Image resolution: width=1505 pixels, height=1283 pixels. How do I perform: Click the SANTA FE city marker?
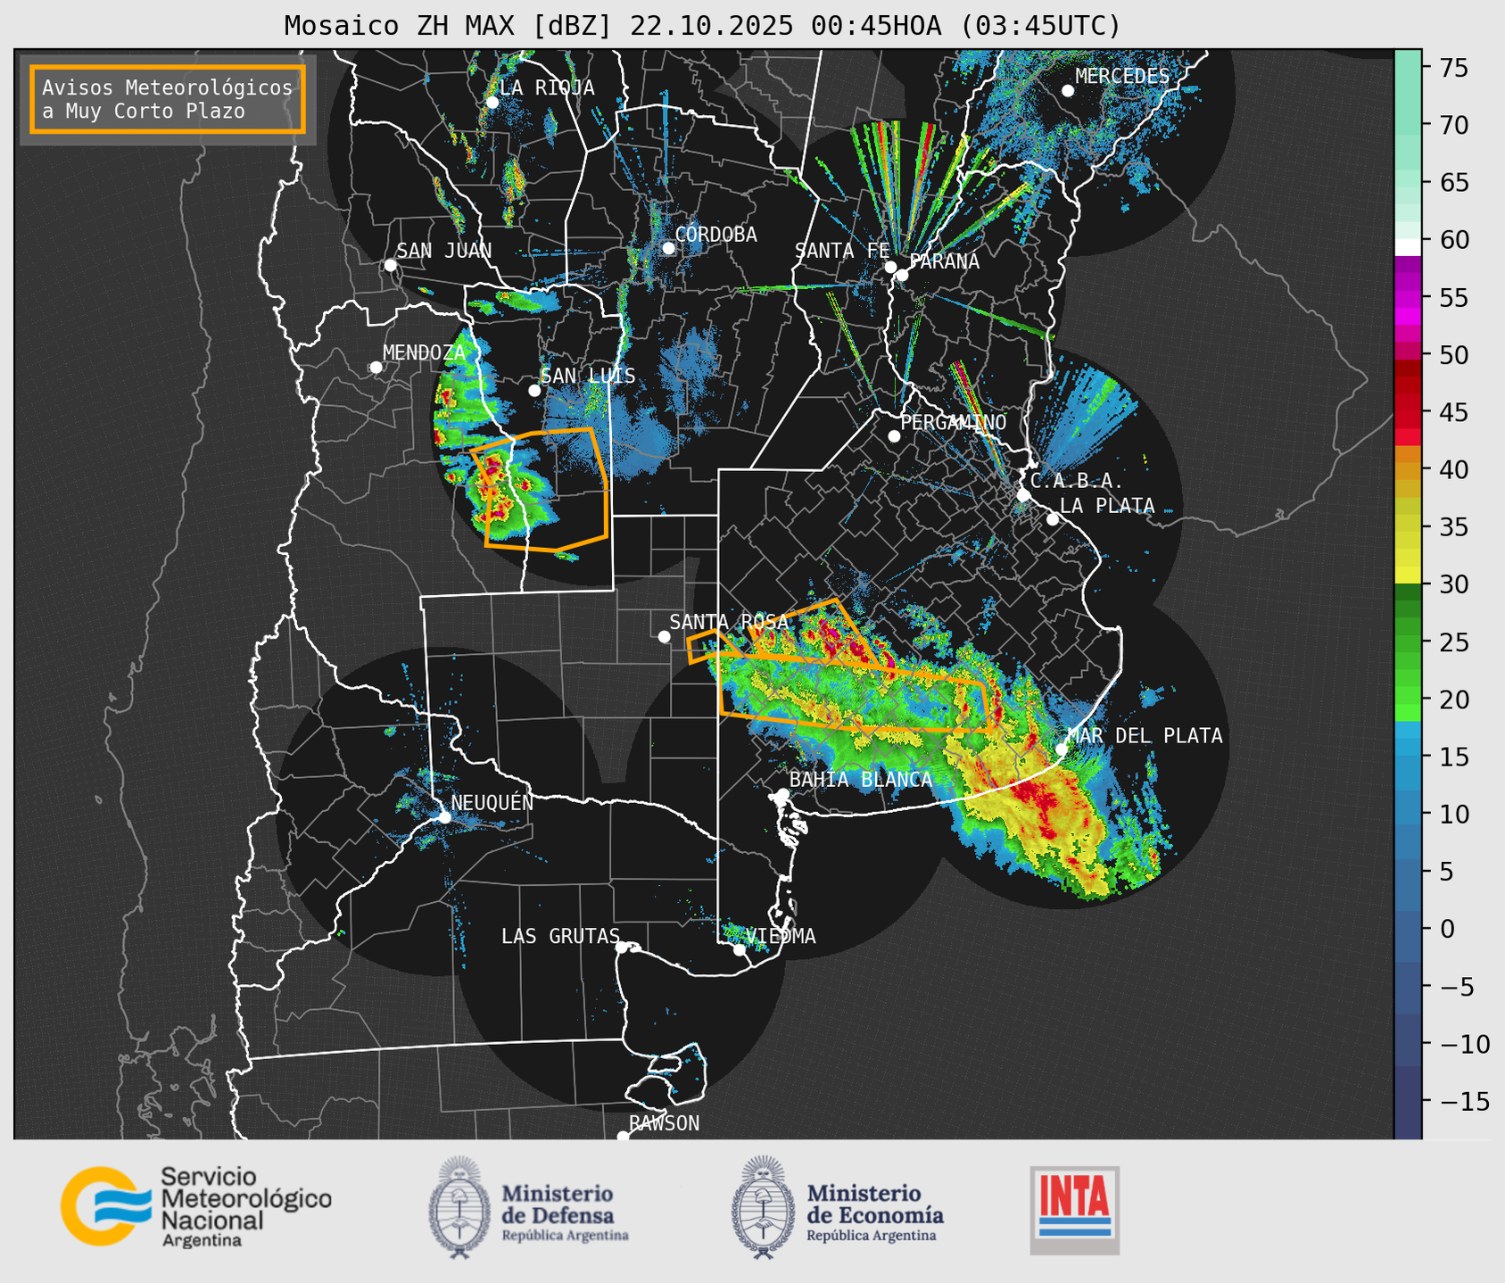point(890,267)
